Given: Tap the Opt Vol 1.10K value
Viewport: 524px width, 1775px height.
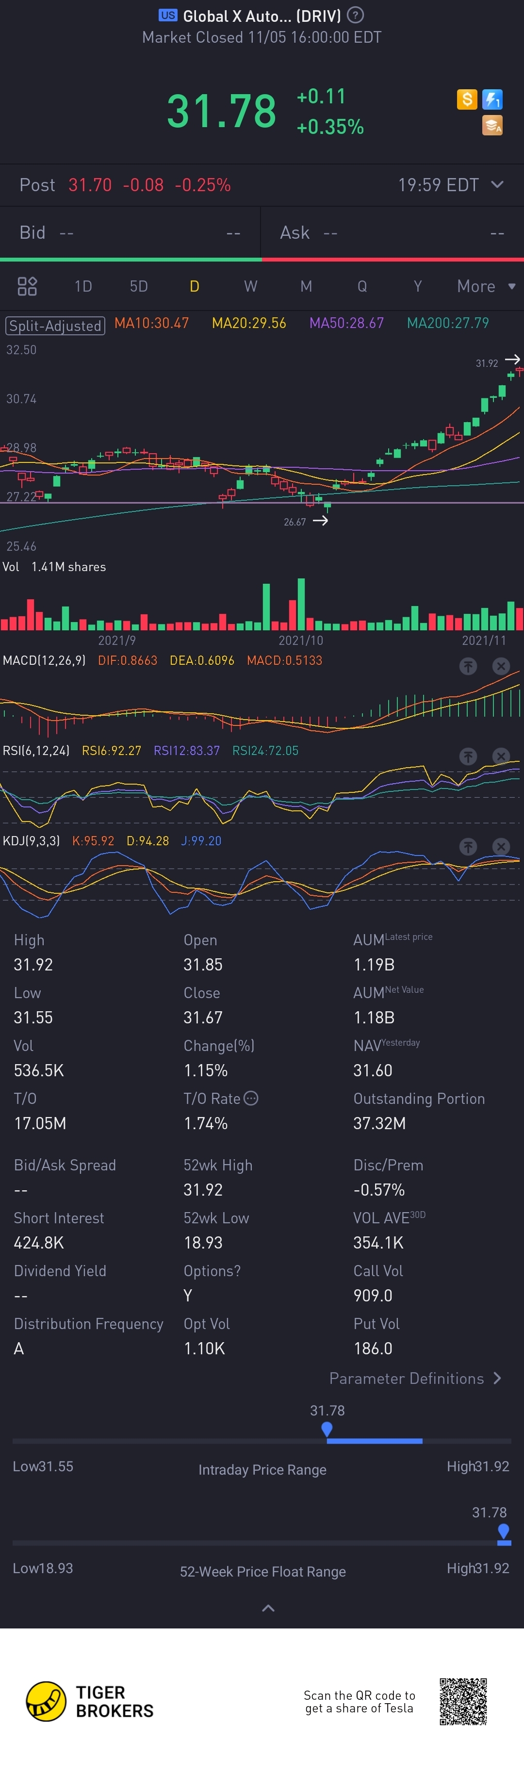Looking at the screenshot, I should tap(204, 1348).
